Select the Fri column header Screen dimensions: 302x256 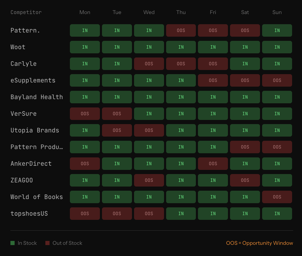coord(213,12)
